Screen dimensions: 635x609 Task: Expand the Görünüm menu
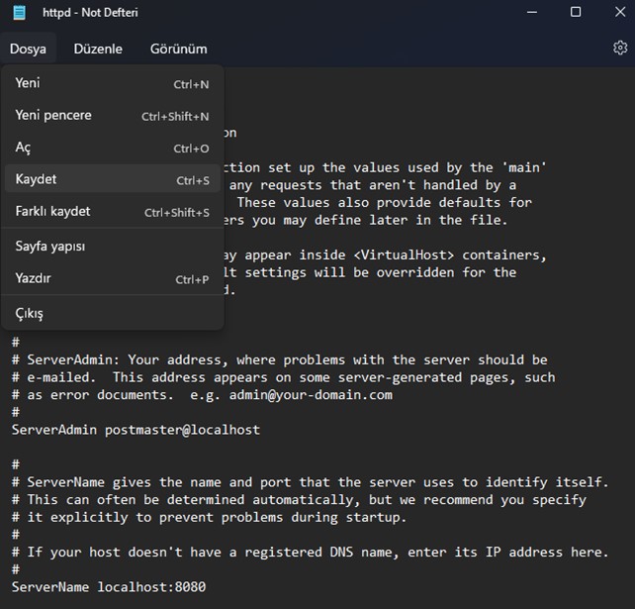tap(179, 49)
